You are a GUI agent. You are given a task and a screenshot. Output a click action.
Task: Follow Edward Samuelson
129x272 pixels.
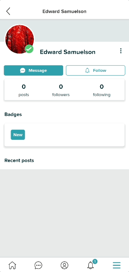[95, 70]
